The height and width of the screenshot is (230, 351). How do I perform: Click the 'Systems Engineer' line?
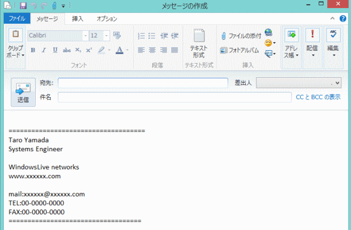[x=36, y=149]
